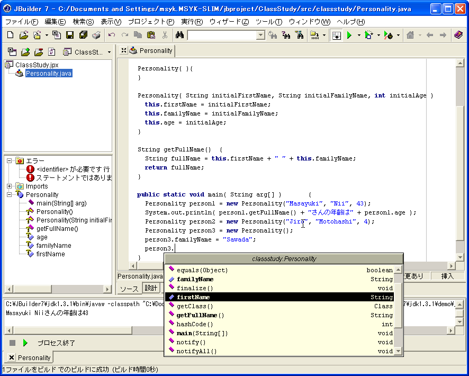Click the binoculars Find icon
Viewport: 469px width, 376px height.
179,35
